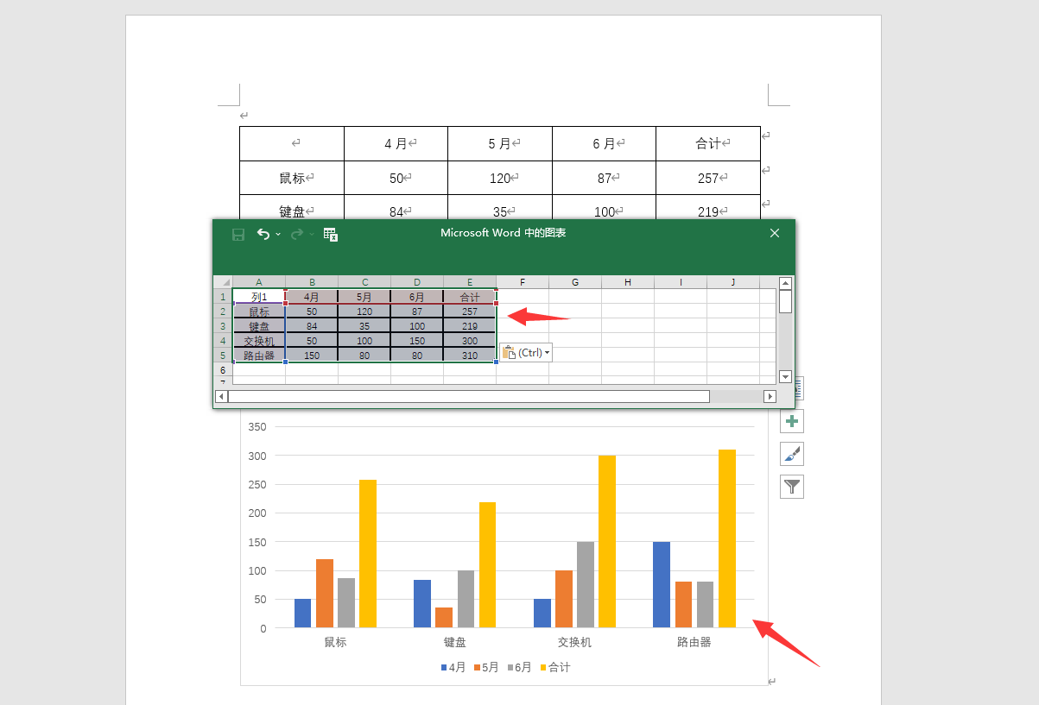
Task: Select column D header in the sheet
Action: 417,282
